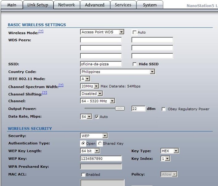Click the 'Max Datarate: 54Mbps' text
This screenshot has height=186, width=218.
click(121, 86)
